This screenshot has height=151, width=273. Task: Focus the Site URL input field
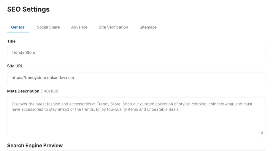coord(136,78)
